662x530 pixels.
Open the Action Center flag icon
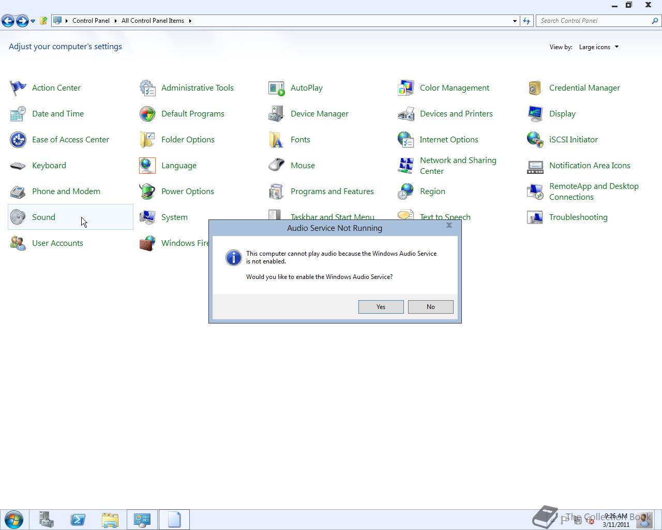(18, 88)
